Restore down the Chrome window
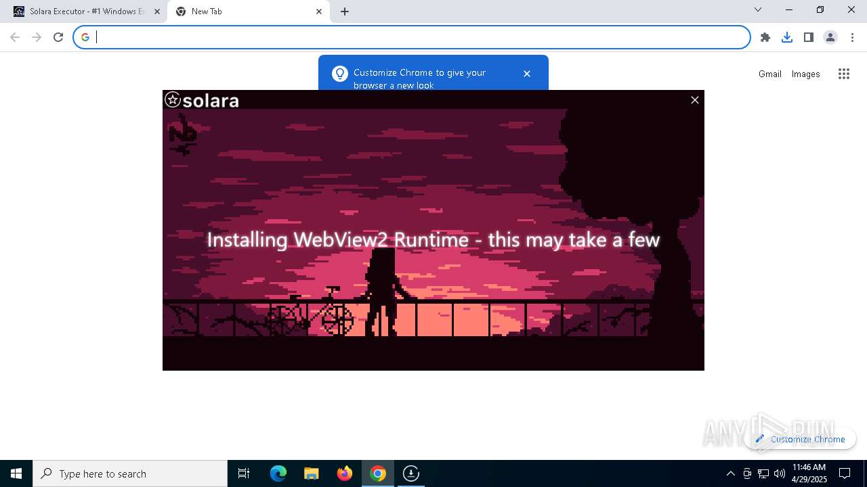 [820, 9]
